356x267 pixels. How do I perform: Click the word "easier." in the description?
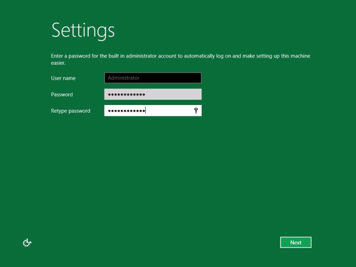(x=58, y=63)
